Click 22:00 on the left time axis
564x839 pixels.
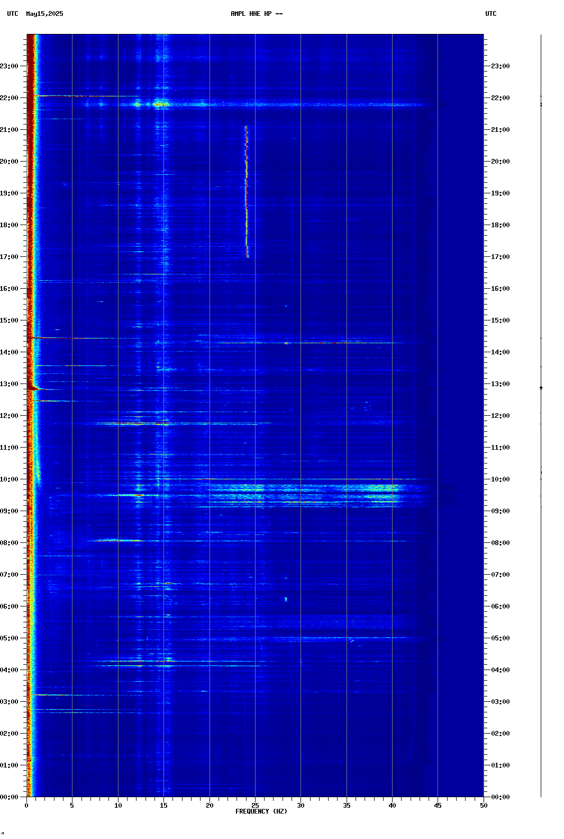point(9,98)
